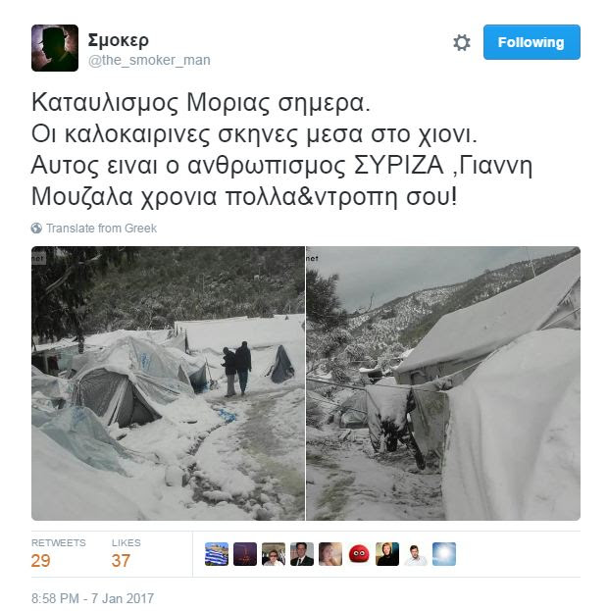
Task: Click the man in white shirt avatar
Action: [x=416, y=554]
